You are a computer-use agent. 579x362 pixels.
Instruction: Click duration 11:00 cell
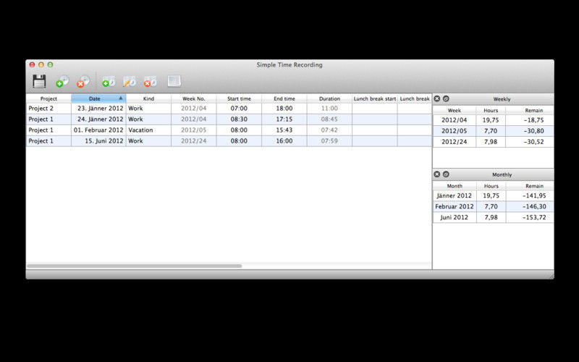tap(329, 108)
